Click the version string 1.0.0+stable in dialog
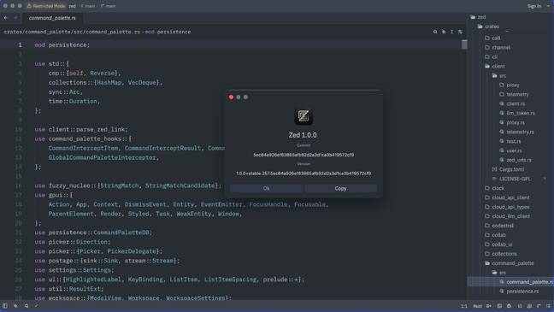Image resolution: width=554 pixels, height=312 pixels. coord(304,174)
